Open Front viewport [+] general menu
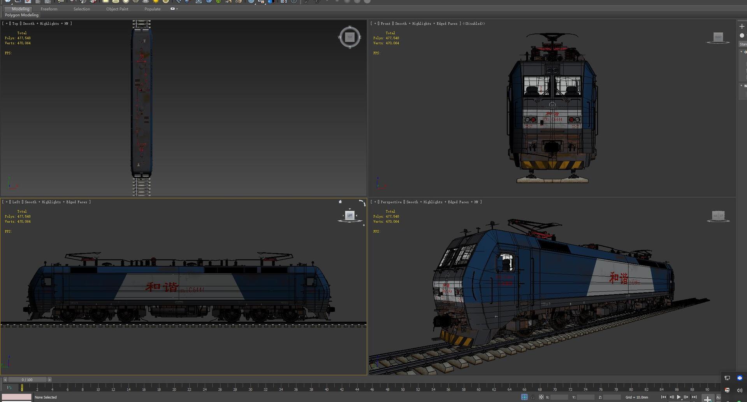 coord(375,23)
